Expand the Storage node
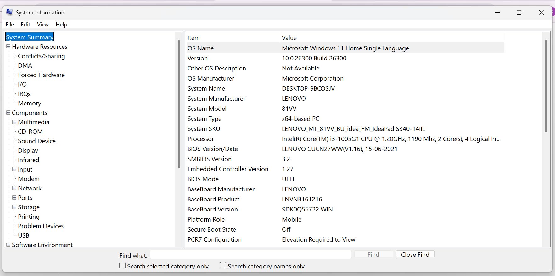This screenshot has width=555, height=276. pos(14,207)
